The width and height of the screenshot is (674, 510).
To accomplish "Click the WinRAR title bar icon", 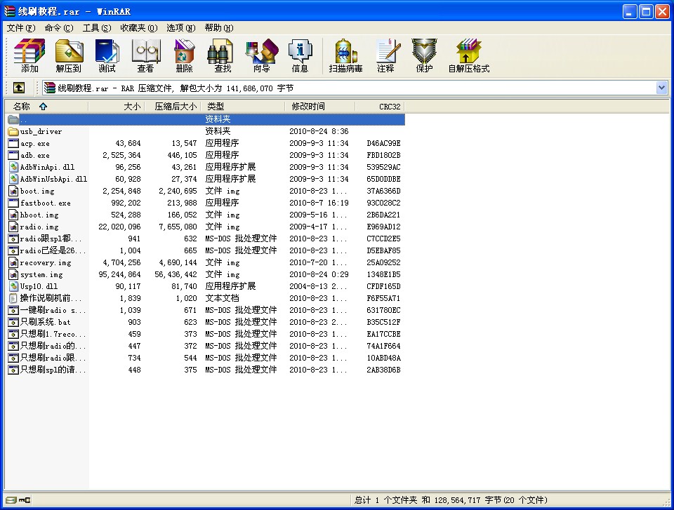I will (x=9, y=11).
